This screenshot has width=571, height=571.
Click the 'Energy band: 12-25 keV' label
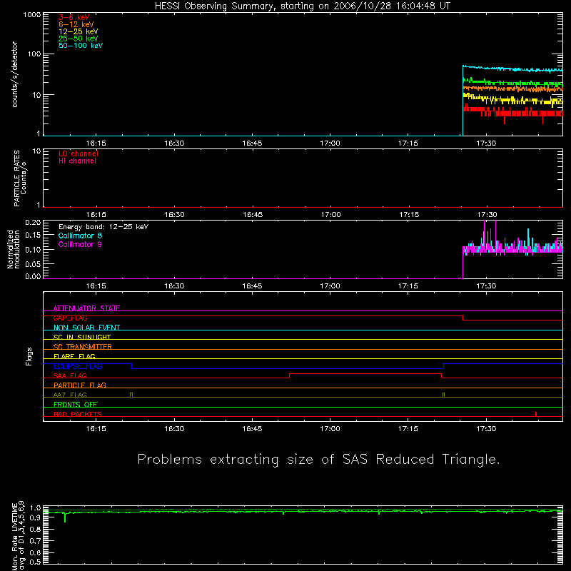103,227
